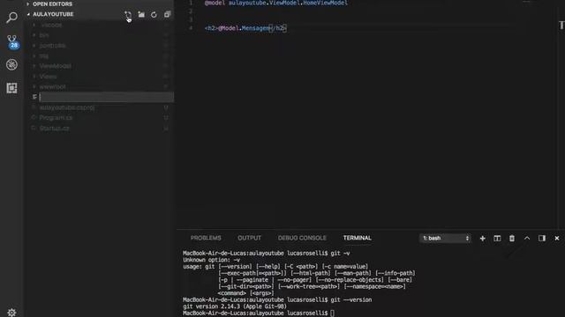Maximize the panel with the up chevron

(x=527, y=239)
